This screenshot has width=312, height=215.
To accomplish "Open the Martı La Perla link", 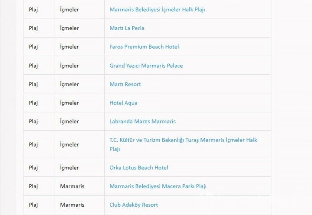I will [127, 28].
